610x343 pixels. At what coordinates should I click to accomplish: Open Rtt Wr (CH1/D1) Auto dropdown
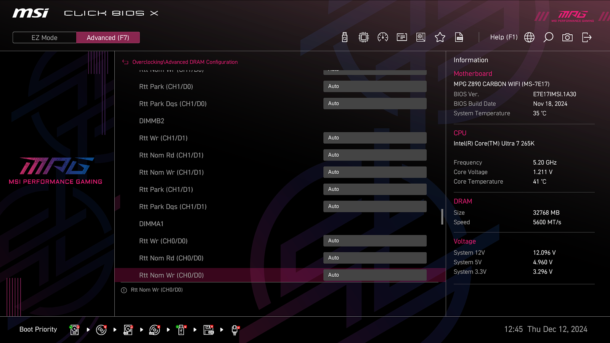pyautogui.click(x=375, y=138)
